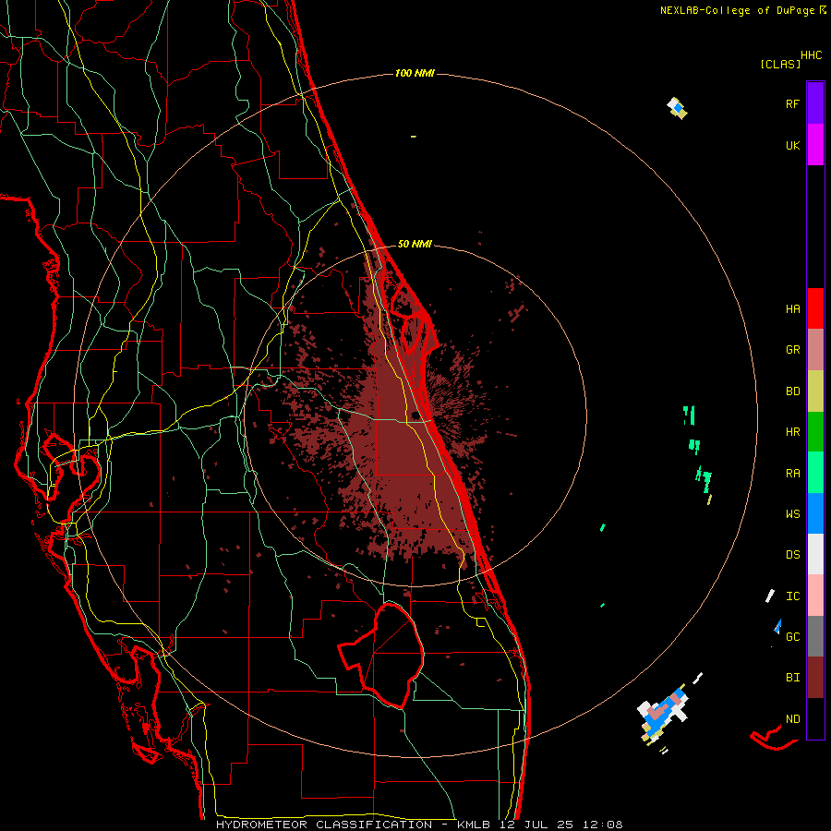This screenshot has height=831, width=831.
Task: Click the NEXLAB-College of DuPage watermark text
Action: tap(737, 10)
